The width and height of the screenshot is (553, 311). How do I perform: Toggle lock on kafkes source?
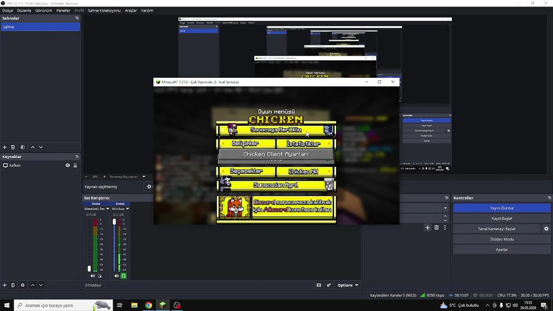coord(75,165)
